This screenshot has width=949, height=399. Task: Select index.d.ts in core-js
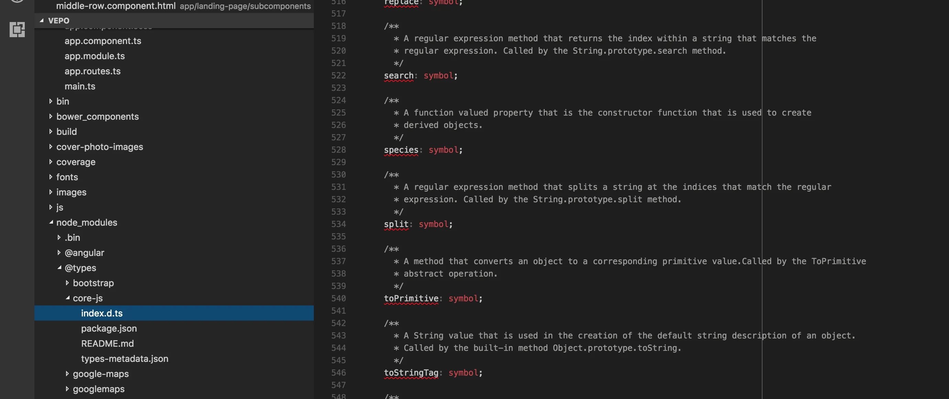pyautogui.click(x=102, y=313)
